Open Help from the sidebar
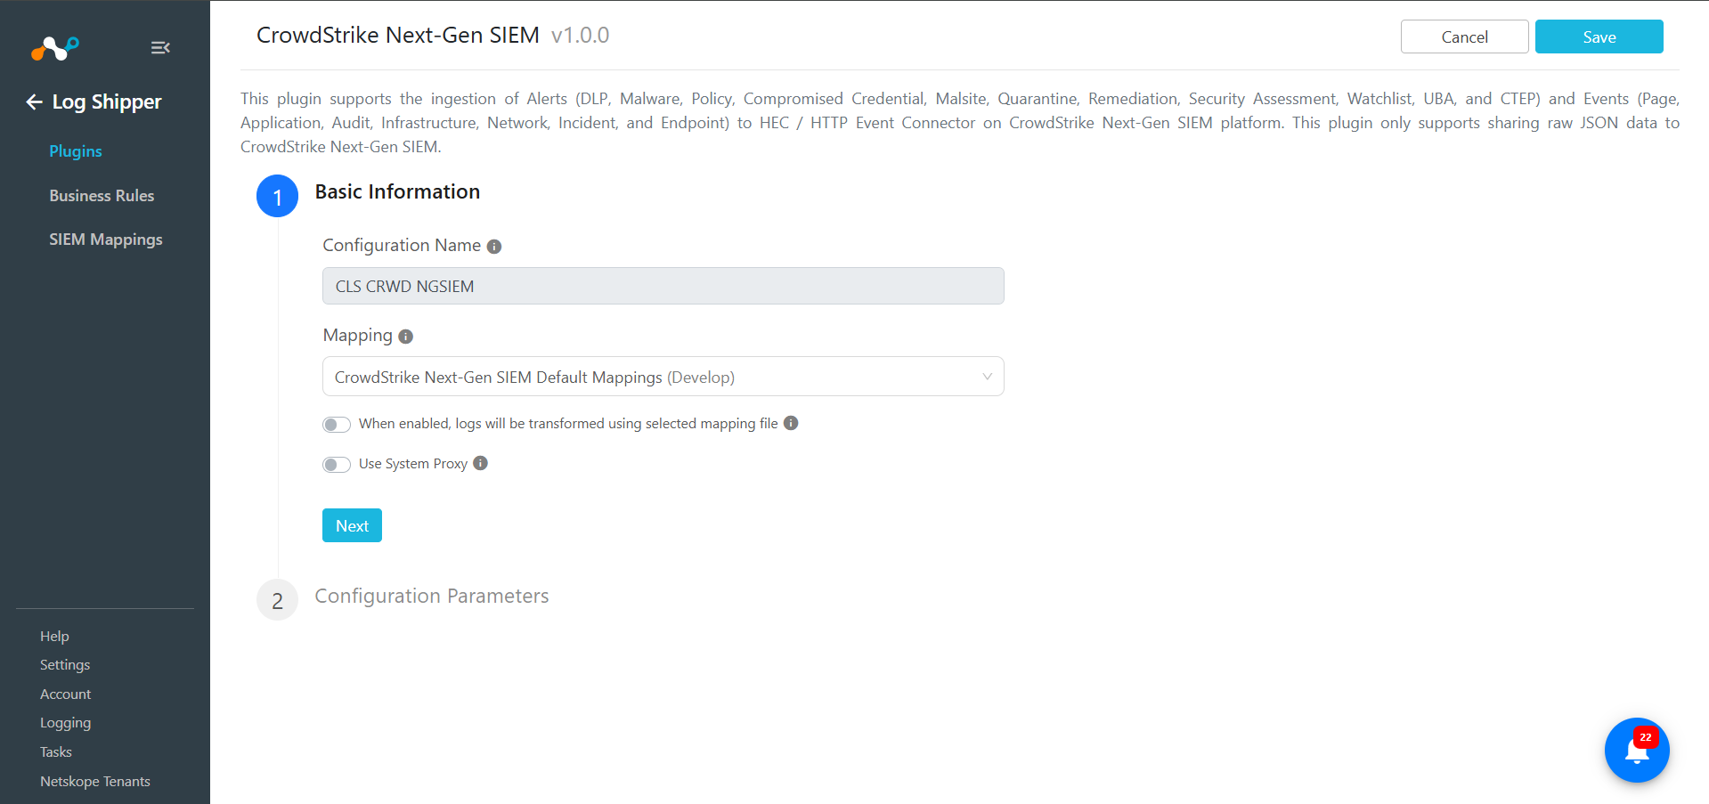 coord(54,636)
